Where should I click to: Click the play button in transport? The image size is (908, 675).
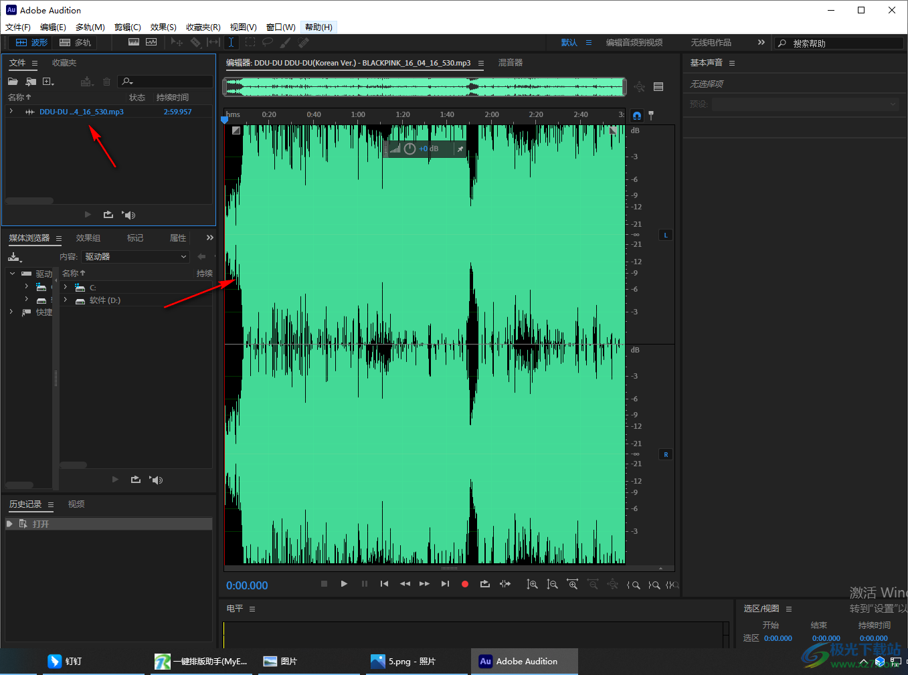344,584
